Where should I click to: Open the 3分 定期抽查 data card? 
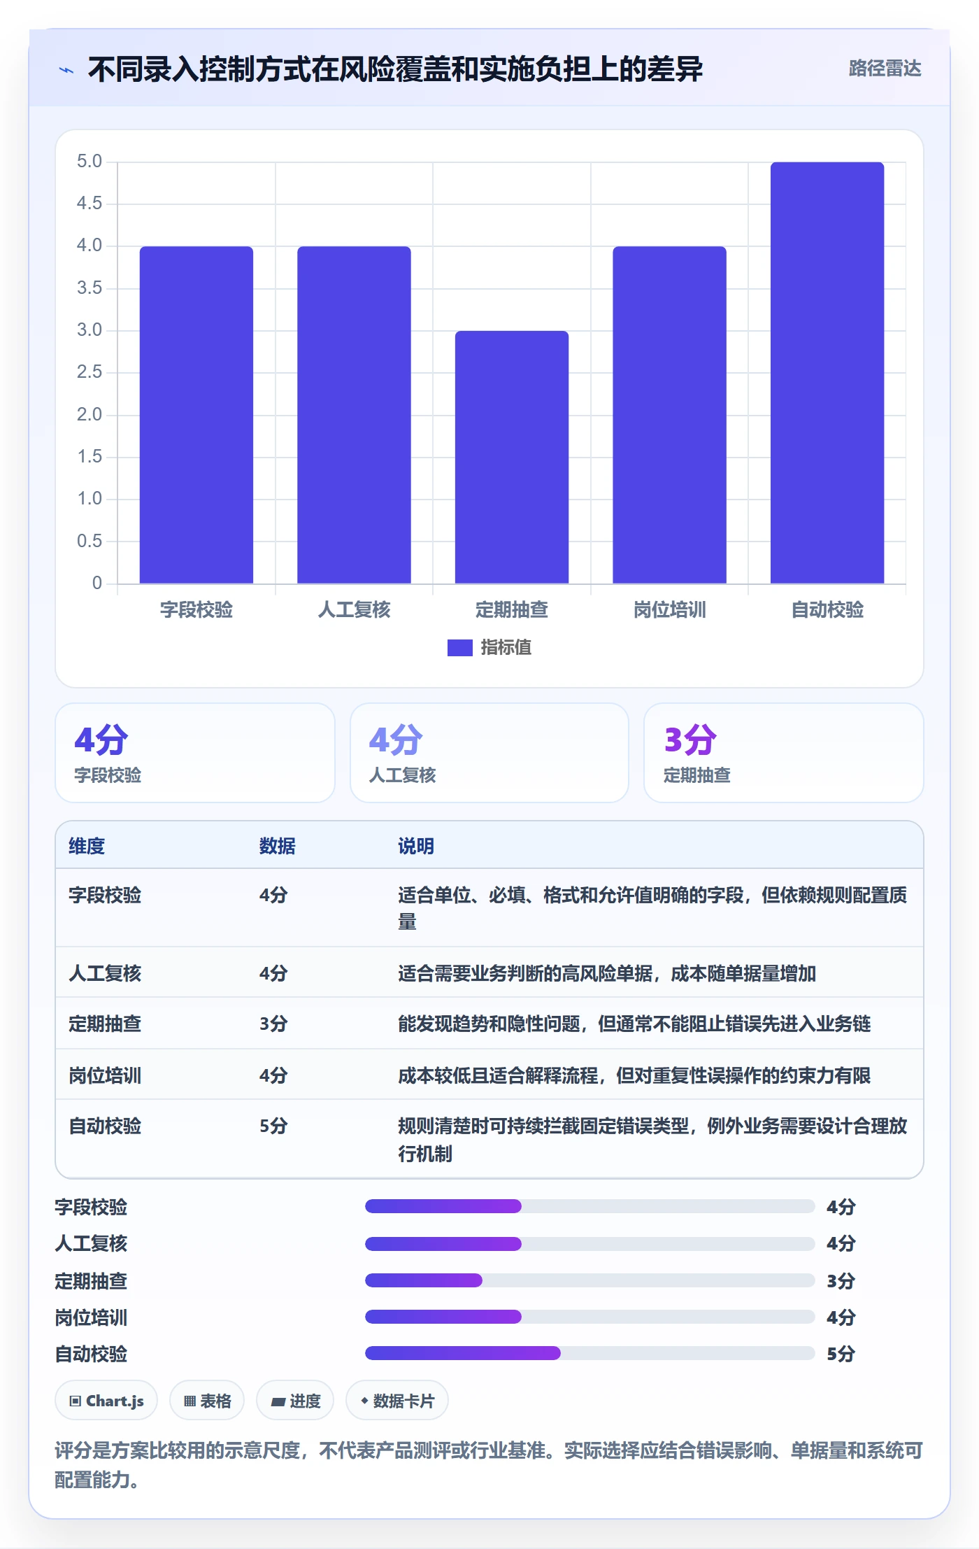[784, 753]
